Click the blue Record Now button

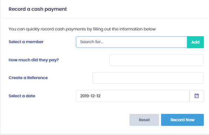point(182,120)
